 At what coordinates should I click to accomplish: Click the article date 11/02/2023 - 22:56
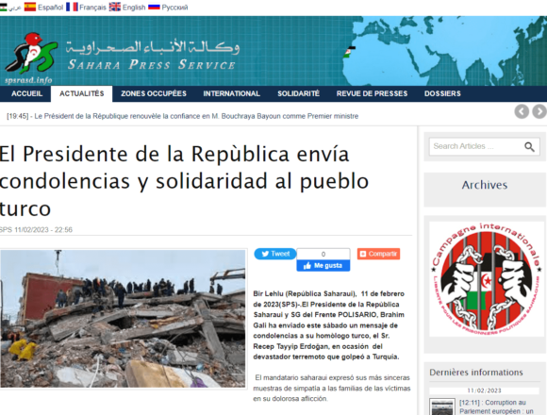click(x=43, y=230)
